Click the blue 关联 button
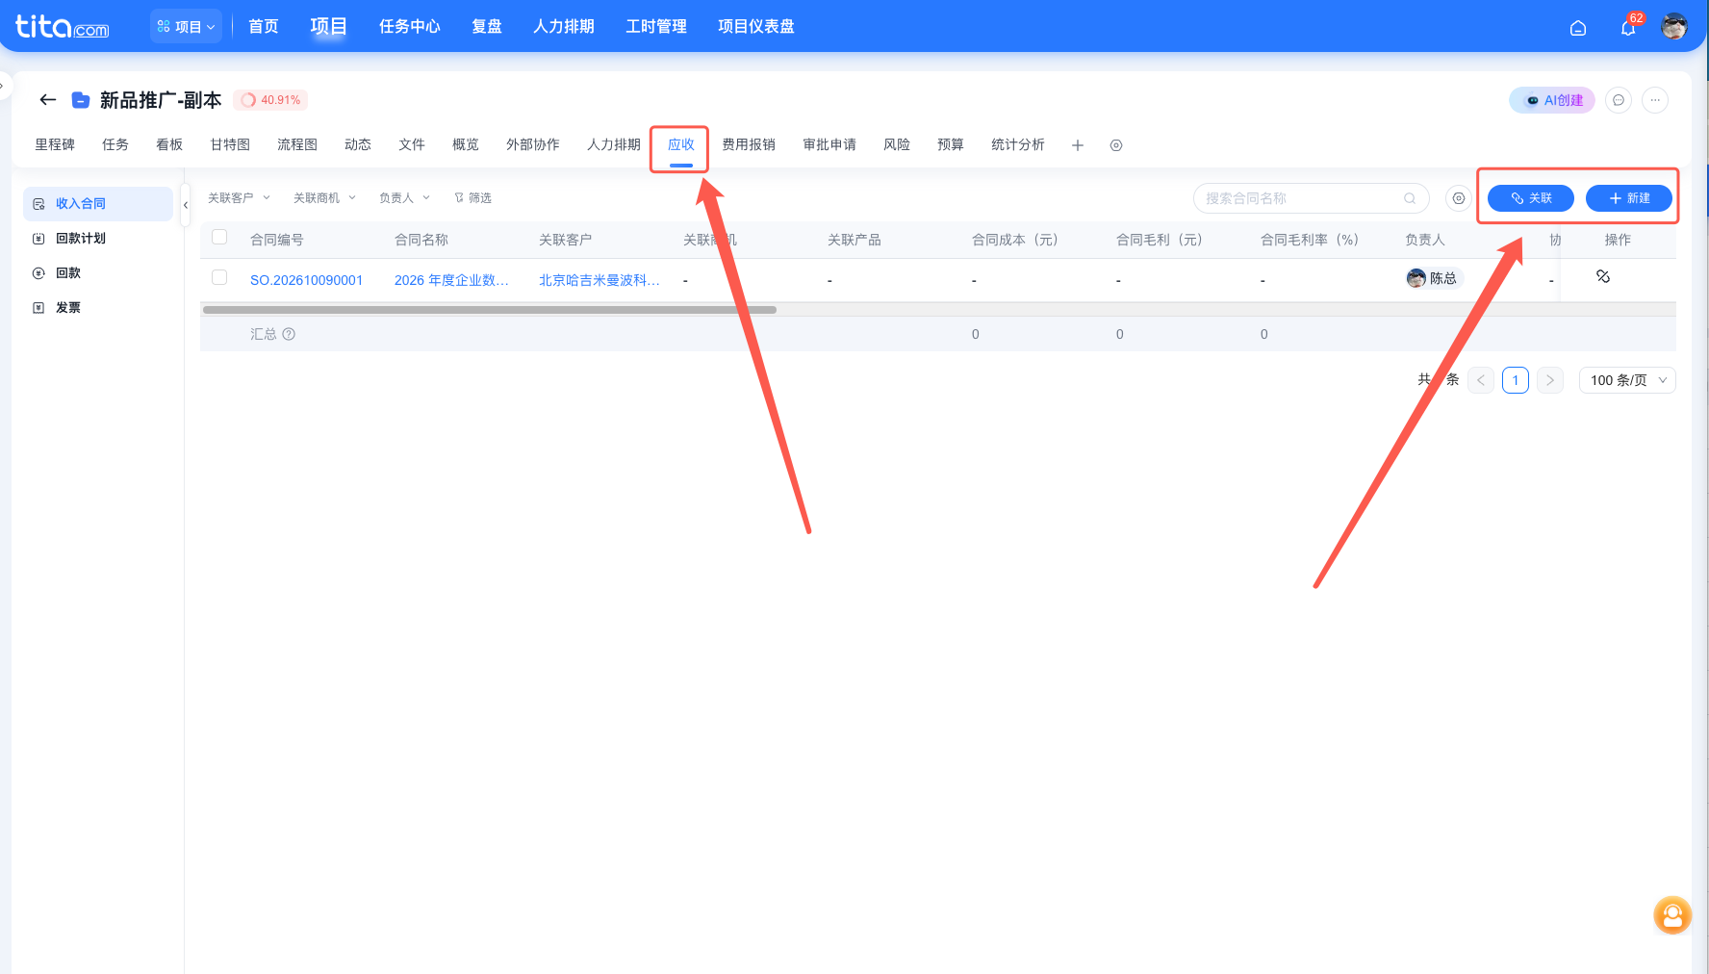The width and height of the screenshot is (1709, 974). [1531, 198]
